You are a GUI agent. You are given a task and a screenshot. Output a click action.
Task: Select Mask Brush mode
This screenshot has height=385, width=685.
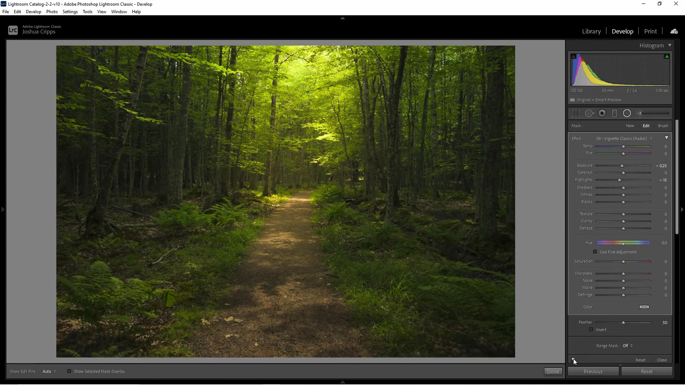point(663,126)
